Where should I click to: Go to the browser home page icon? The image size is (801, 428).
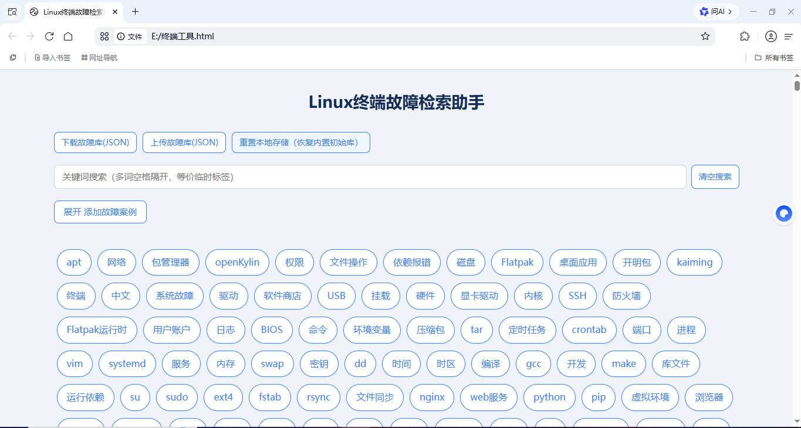click(68, 36)
